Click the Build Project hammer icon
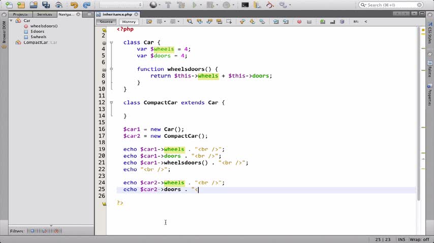 (x=168, y=5)
